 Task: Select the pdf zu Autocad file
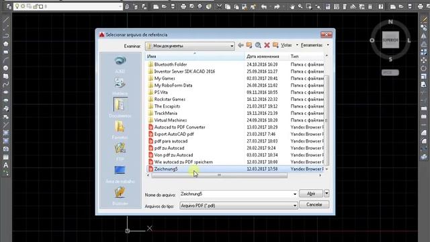pyautogui.click(x=169, y=148)
